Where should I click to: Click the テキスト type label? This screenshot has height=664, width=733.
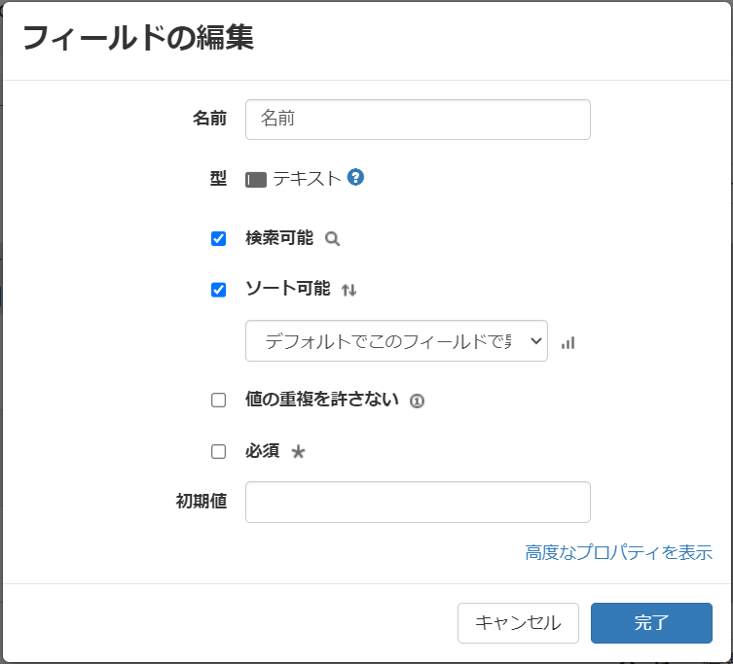click(308, 179)
